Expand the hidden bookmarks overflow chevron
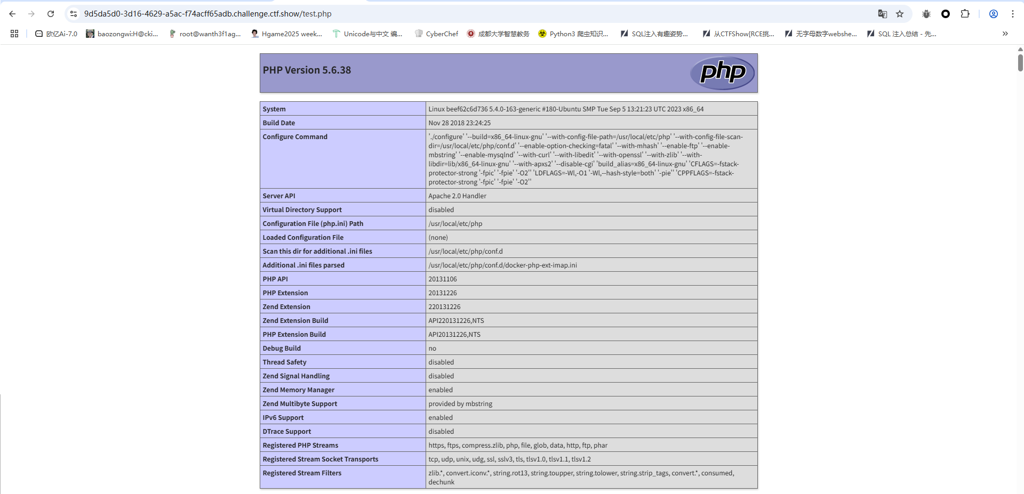 coord(1005,34)
